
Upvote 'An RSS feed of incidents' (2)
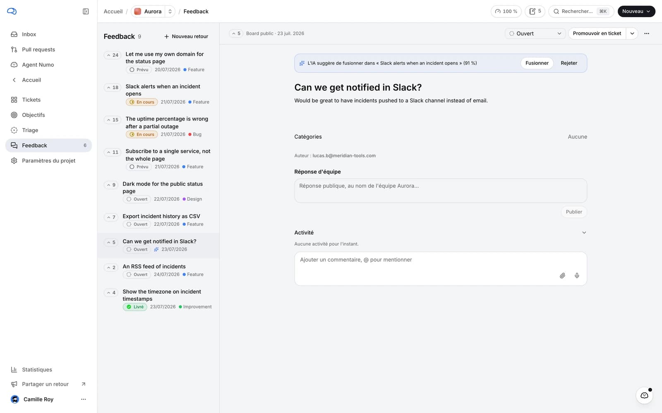111,268
